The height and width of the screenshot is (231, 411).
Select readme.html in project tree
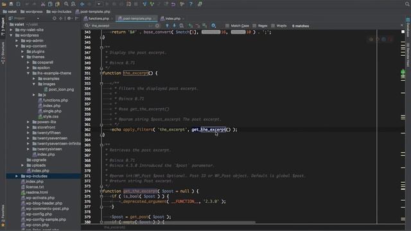pyautogui.click(x=35, y=193)
